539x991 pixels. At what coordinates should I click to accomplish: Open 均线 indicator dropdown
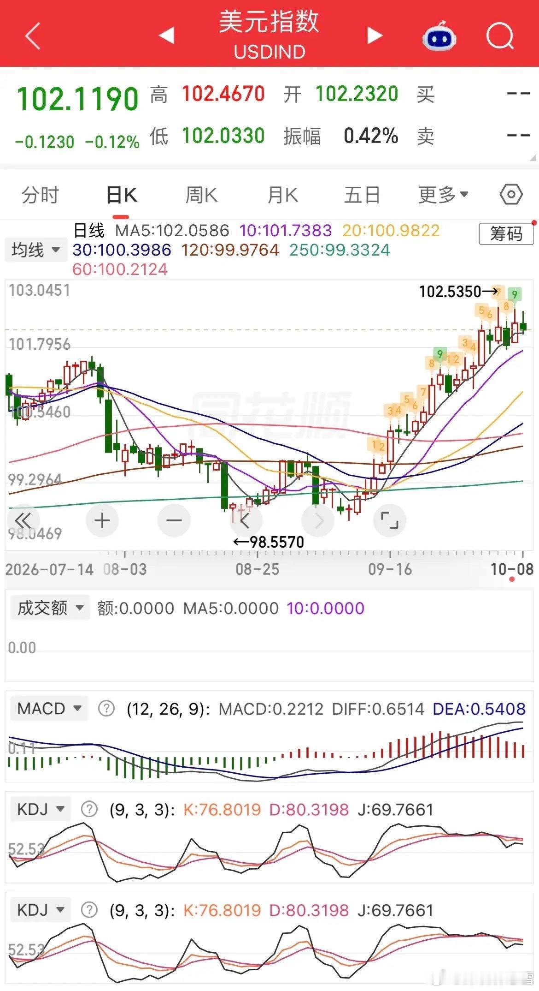point(36,250)
